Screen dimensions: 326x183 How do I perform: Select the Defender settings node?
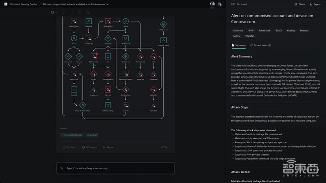(108, 105)
